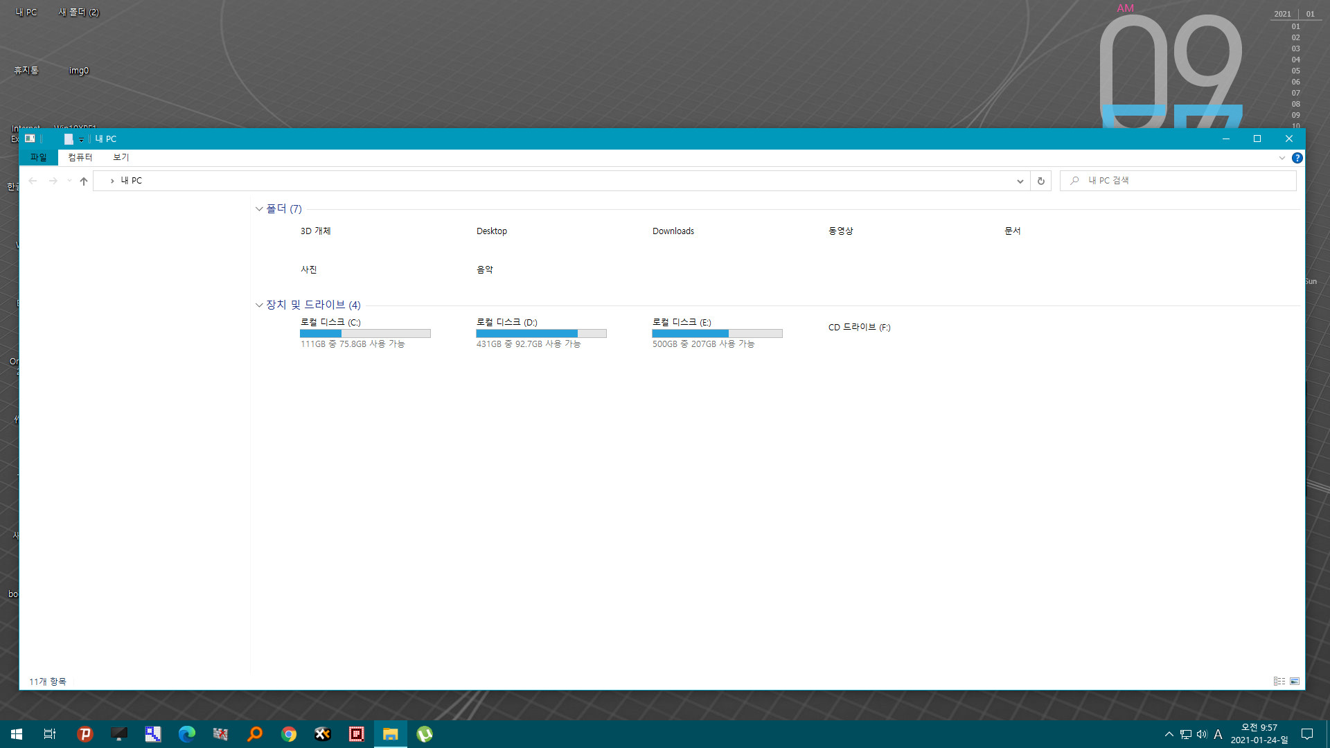
Task: Open the brick wall icon app on taskbar
Action: [220, 734]
